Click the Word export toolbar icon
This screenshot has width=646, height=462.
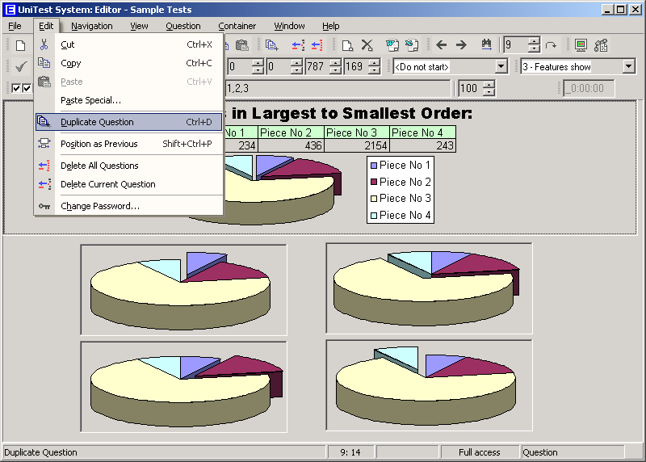click(392, 45)
